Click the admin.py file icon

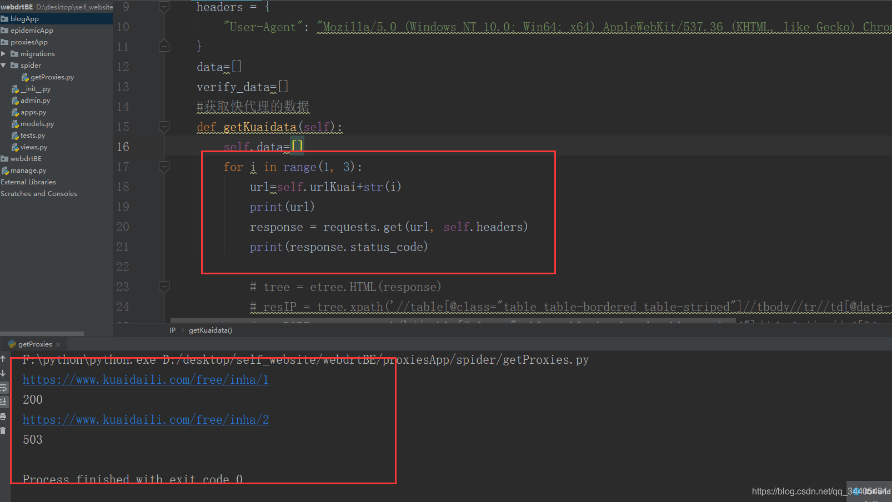15,101
